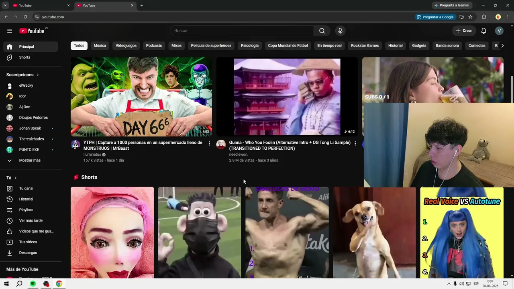514x289 pixels.
Task: Open the notifications bell
Action: (484, 31)
